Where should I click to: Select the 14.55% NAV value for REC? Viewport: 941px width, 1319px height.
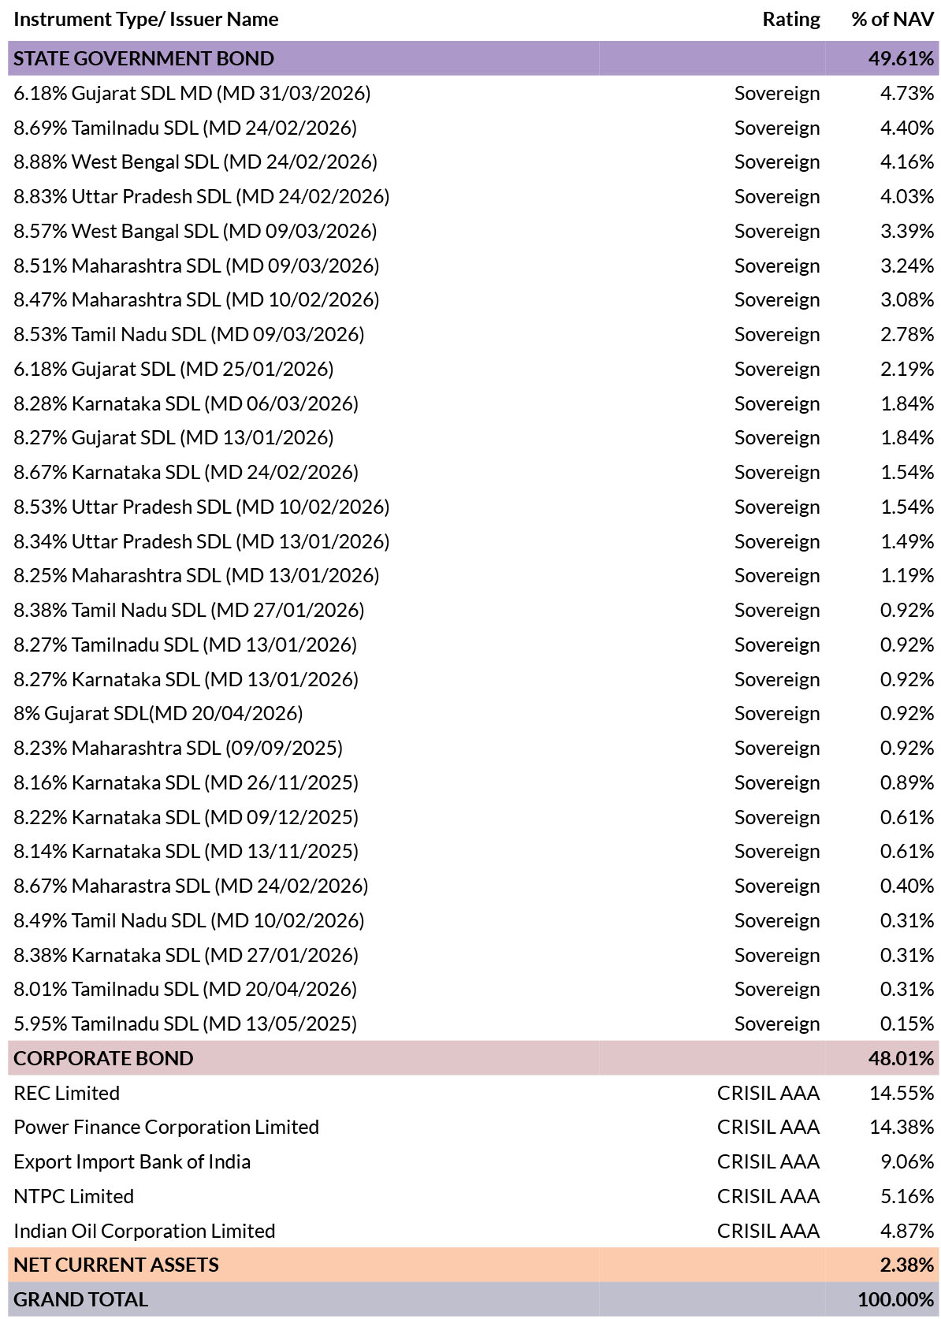[x=902, y=1093]
